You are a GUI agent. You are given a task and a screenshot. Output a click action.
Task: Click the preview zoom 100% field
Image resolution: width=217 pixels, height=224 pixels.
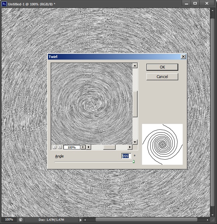click(x=72, y=147)
